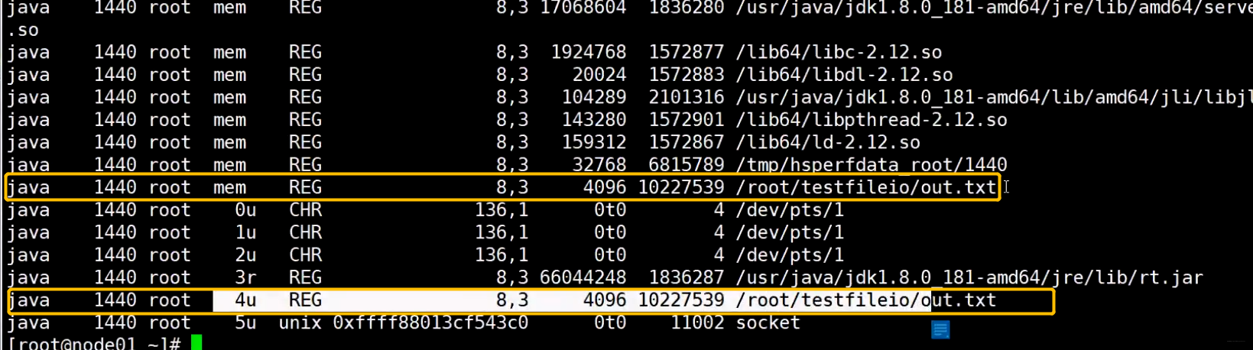
Task: Click the blue note icon below out.txt
Action: pyautogui.click(x=940, y=329)
